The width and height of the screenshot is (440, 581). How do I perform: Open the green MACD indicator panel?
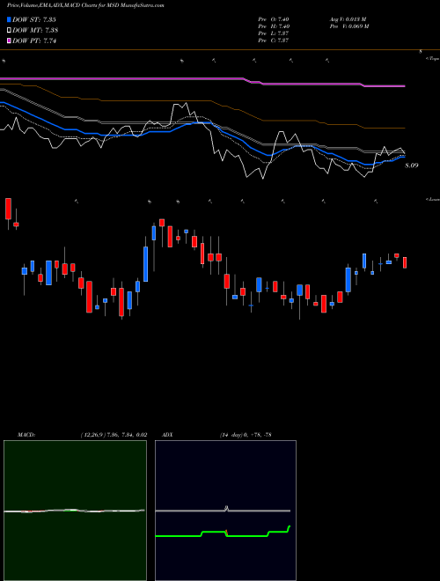click(x=75, y=511)
